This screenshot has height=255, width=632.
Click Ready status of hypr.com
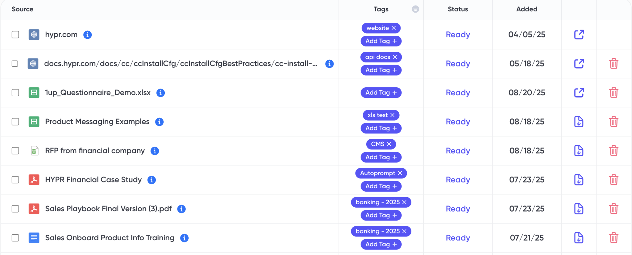tap(458, 35)
